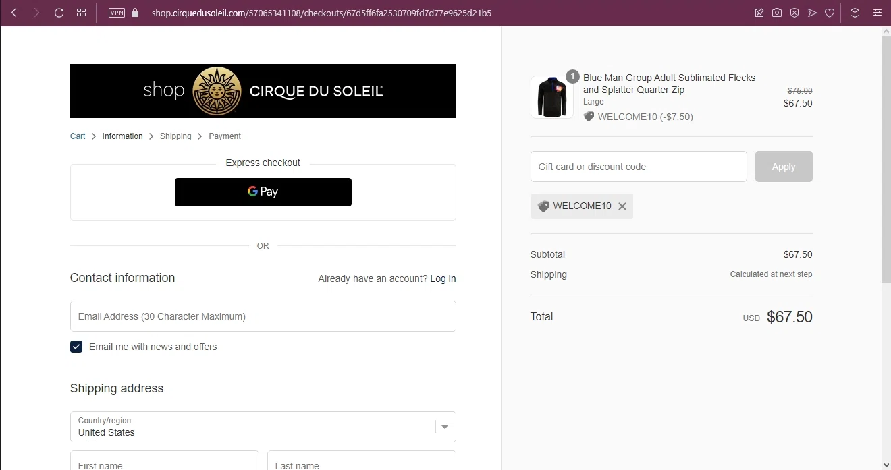Click the ad blocker shield icon
The width and height of the screenshot is (891, 470).
(794, 13)
